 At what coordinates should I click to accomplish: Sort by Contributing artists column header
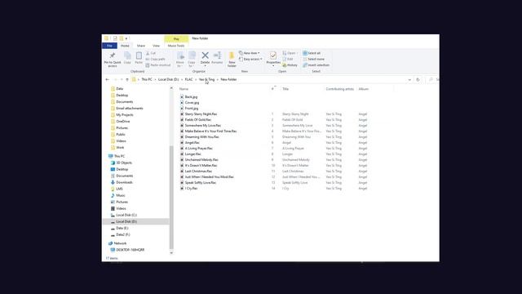339,89
